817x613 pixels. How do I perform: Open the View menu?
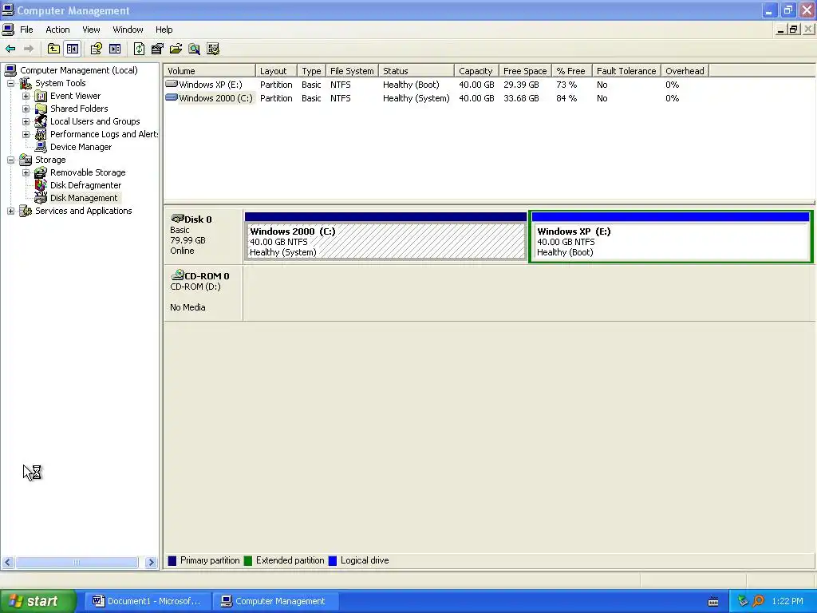91,30
